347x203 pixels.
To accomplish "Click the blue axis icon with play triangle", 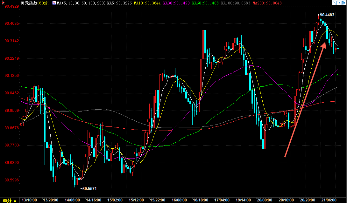I will pyautogui.click(x=339, y=3).
